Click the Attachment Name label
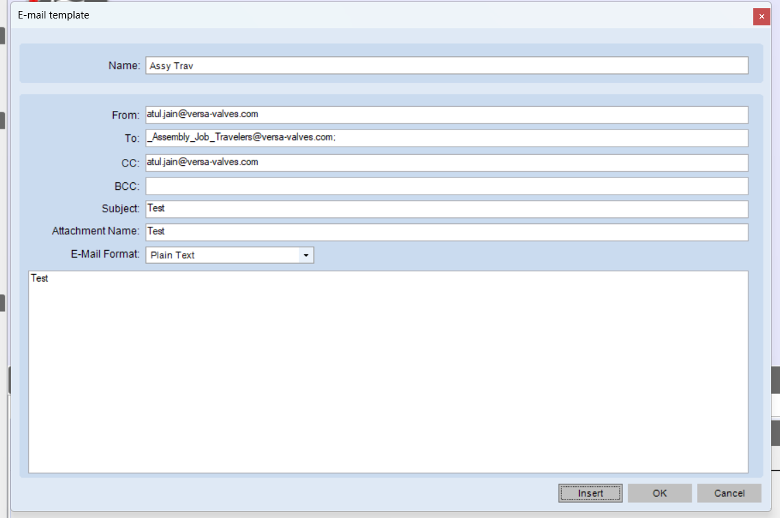This screenshot has width=780, height=518. tap(95, 231)
